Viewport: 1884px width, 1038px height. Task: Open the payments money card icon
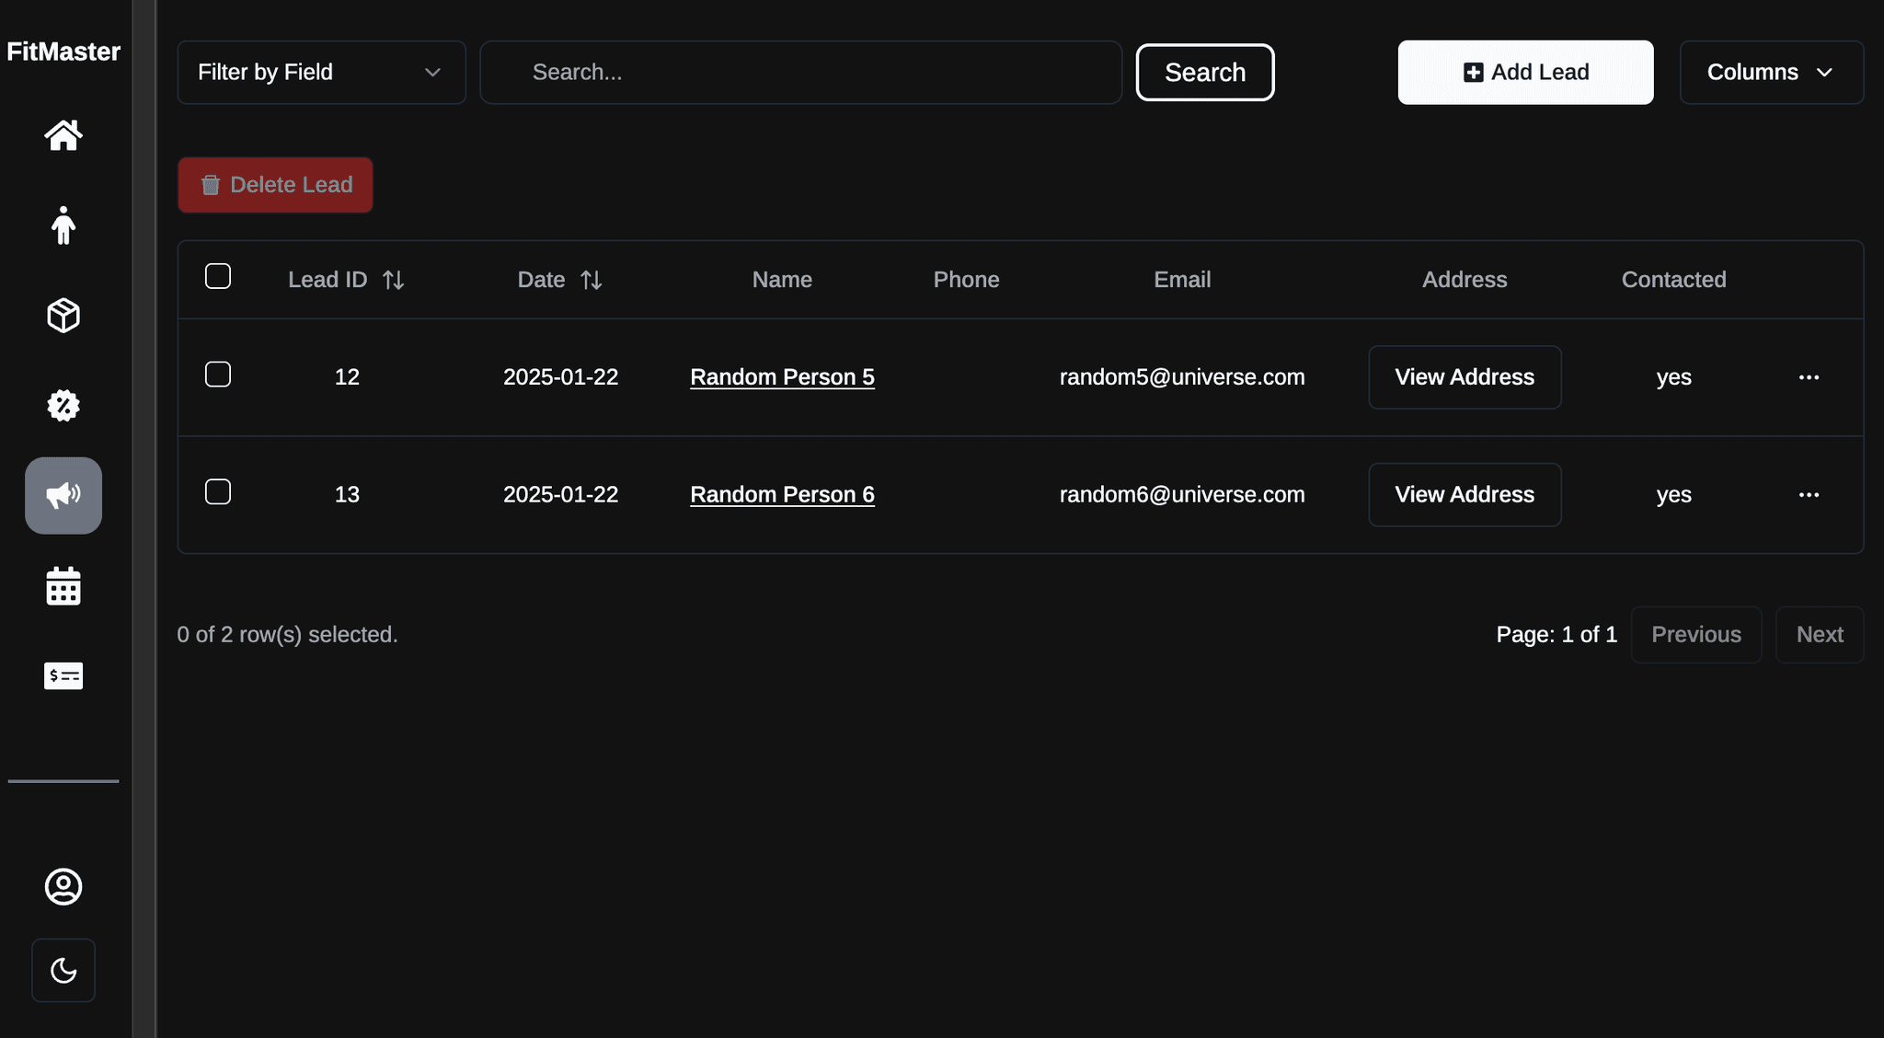click(x=63, y=676)
